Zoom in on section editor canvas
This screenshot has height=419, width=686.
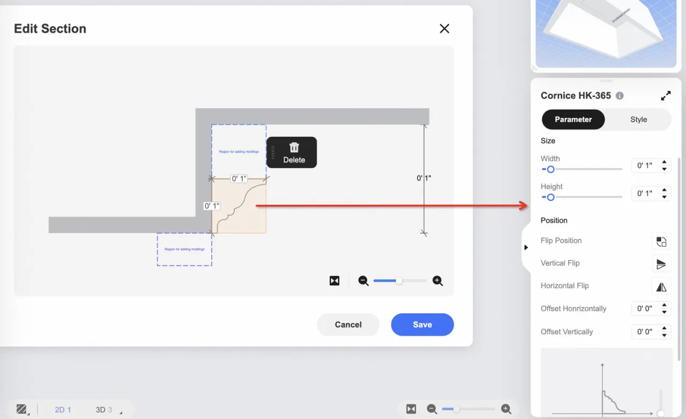(x=437, y=281)
